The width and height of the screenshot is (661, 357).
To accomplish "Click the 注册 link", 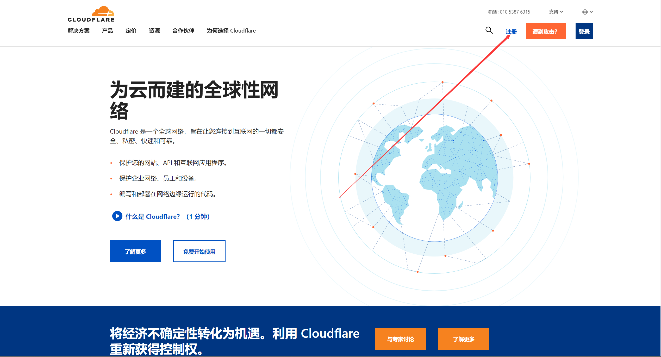I will tap(511, 31).
